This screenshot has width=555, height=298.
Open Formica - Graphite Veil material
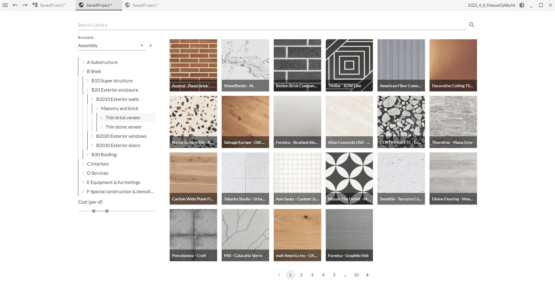click(x=349, y=235)
